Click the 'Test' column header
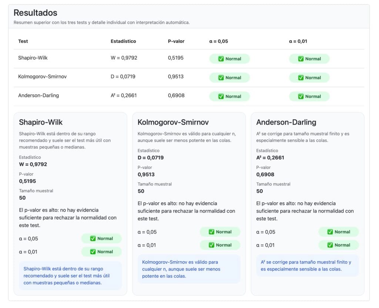Image resolution: width=379 pixels, height=308 pixels. click(23, 41)
